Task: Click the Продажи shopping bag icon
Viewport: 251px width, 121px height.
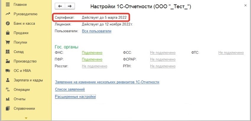Action: (8, 33)
